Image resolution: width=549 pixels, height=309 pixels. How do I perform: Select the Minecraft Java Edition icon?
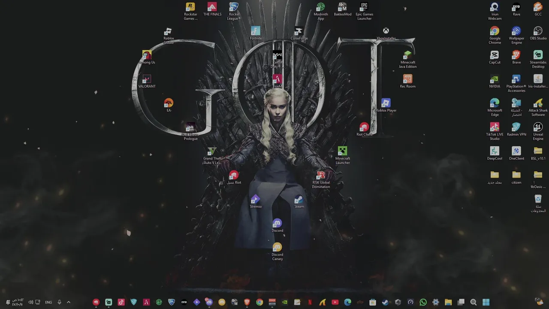click(x=407, y=59)
